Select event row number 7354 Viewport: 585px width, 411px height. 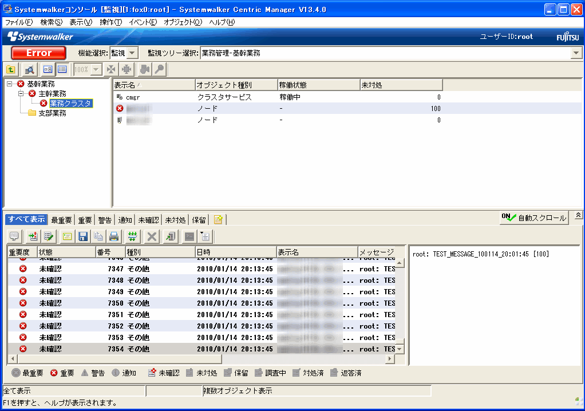201,349
